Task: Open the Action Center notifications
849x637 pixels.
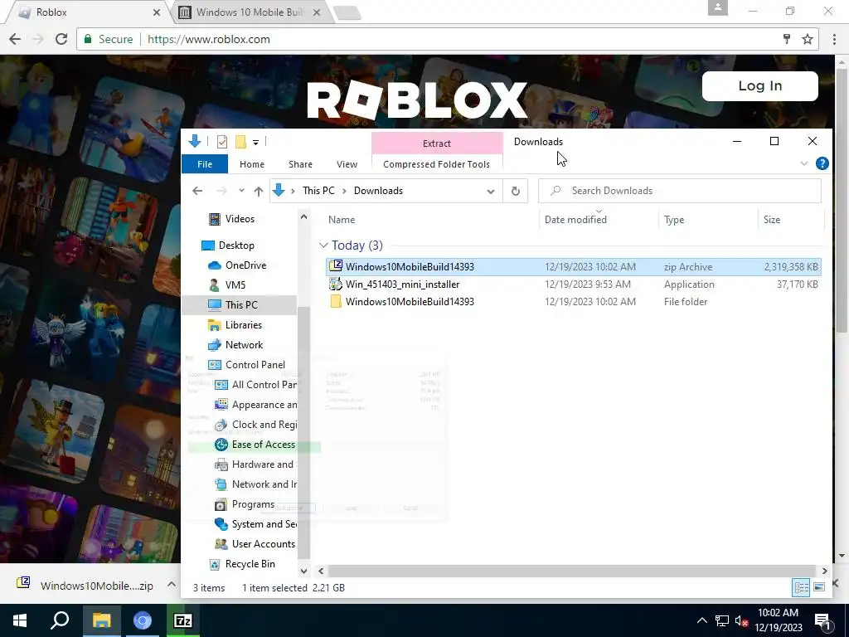Action: click(823, 620)
